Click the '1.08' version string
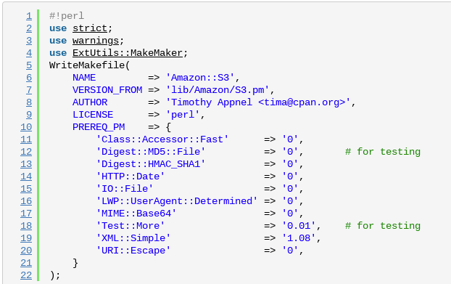 tap(299, 238)
